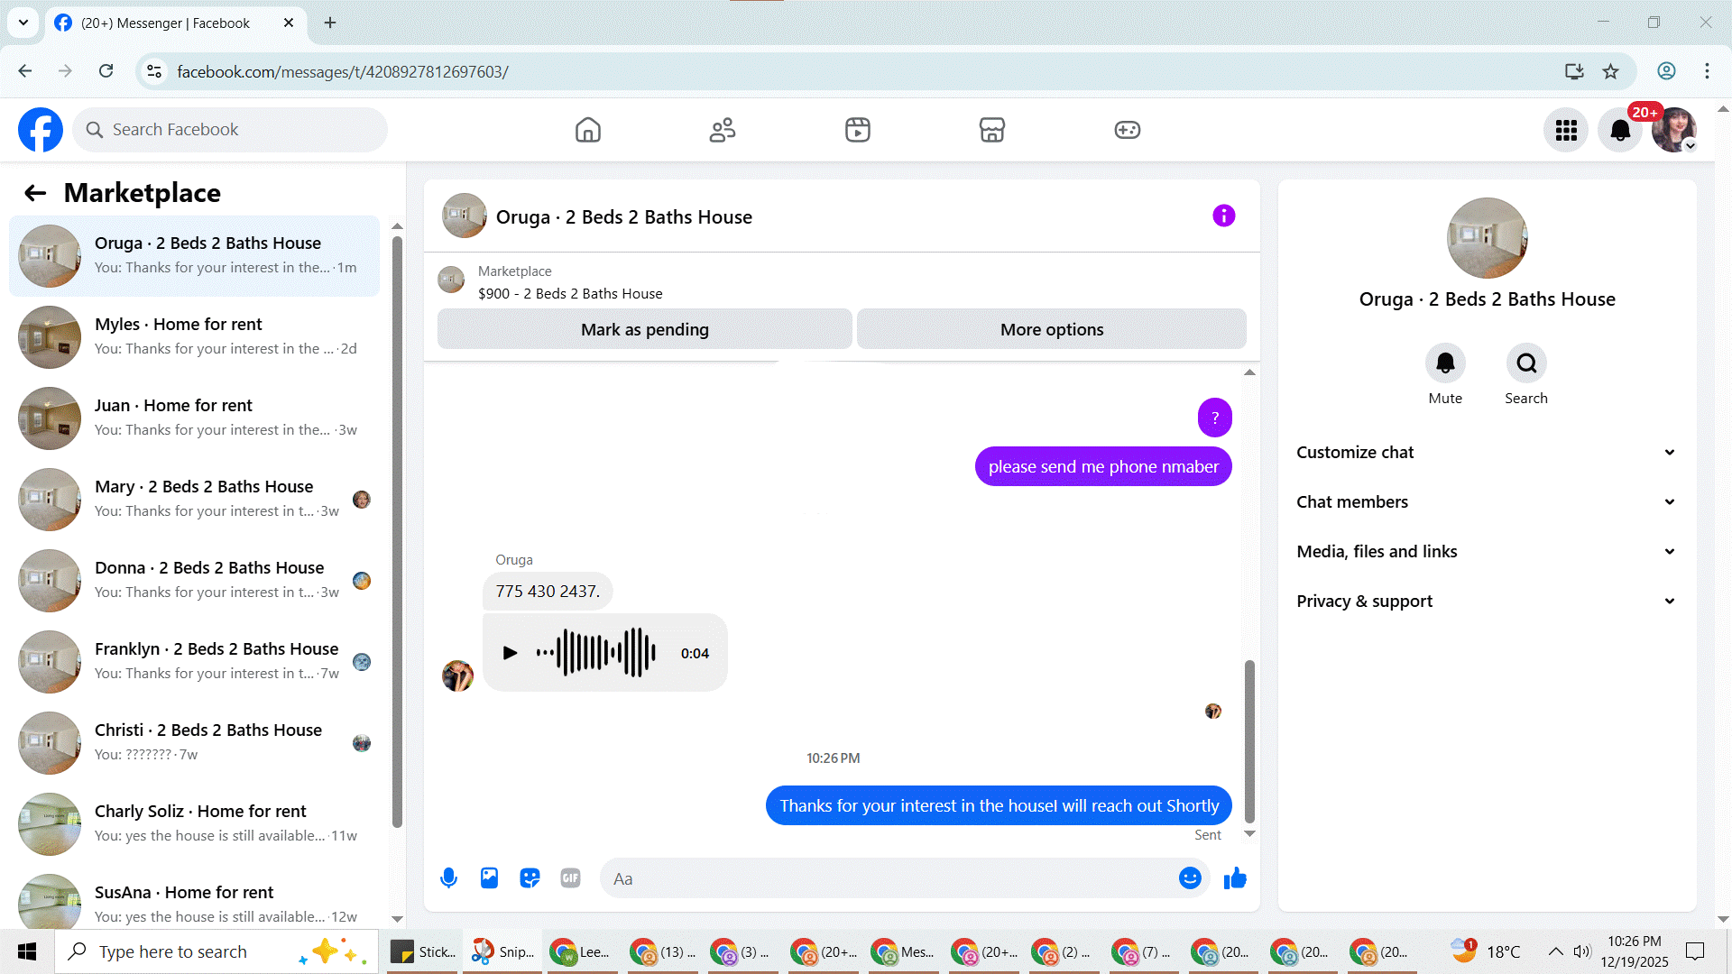Click the Mark as pending button
The width and height of the screenshot is (1732, 974).
(x=644, y=330)
